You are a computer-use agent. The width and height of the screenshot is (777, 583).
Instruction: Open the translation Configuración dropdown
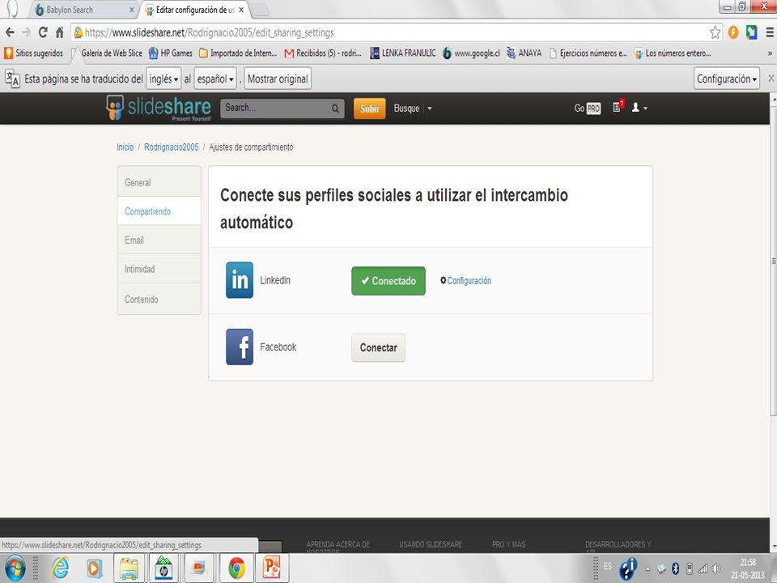pyautogui.click(x=727, y=79)
